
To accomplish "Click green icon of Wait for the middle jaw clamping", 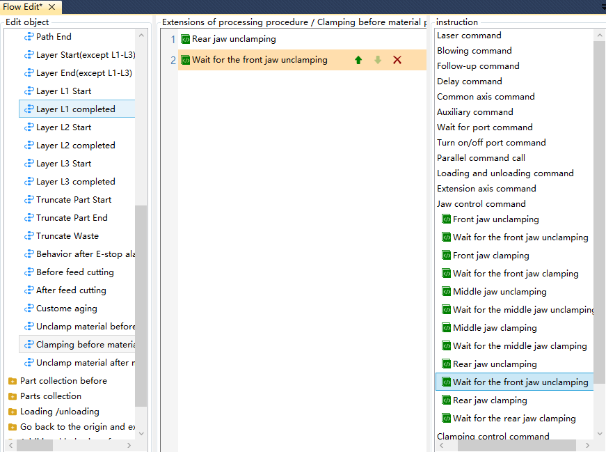I will (447, 346).
